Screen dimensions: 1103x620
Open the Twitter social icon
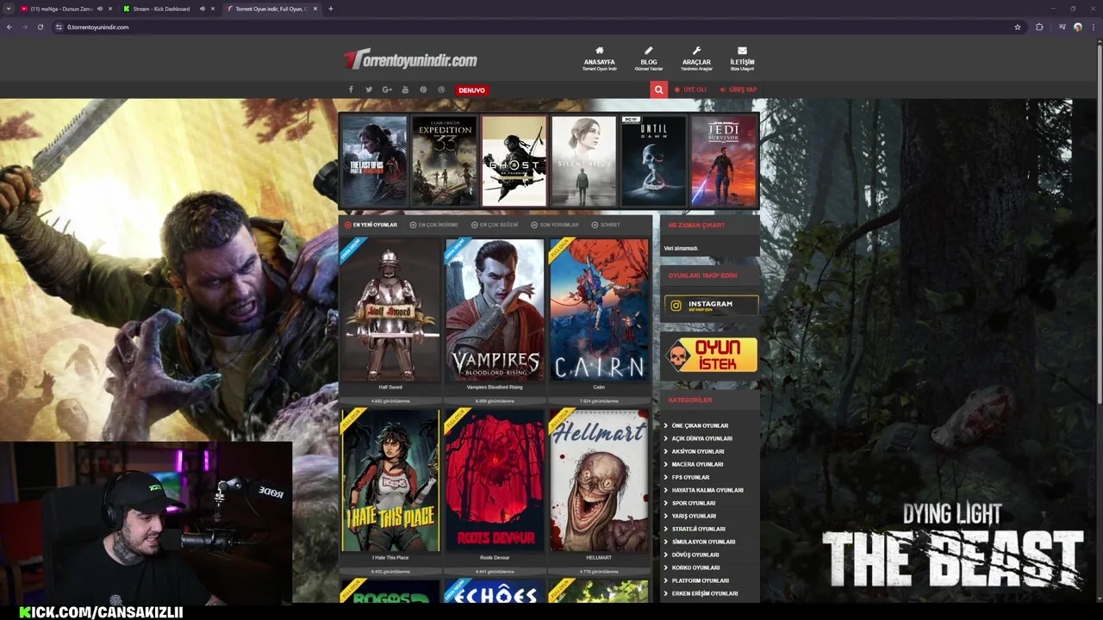tap(369, 90)
